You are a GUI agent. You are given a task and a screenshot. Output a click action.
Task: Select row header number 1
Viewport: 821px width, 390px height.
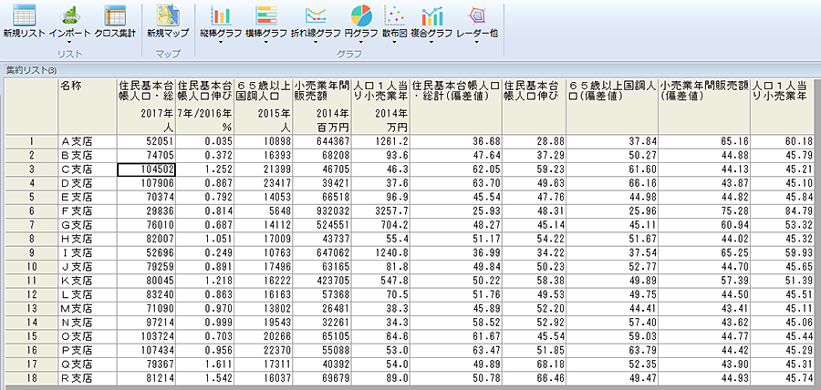pyautogui.click(x=30, y=141)
